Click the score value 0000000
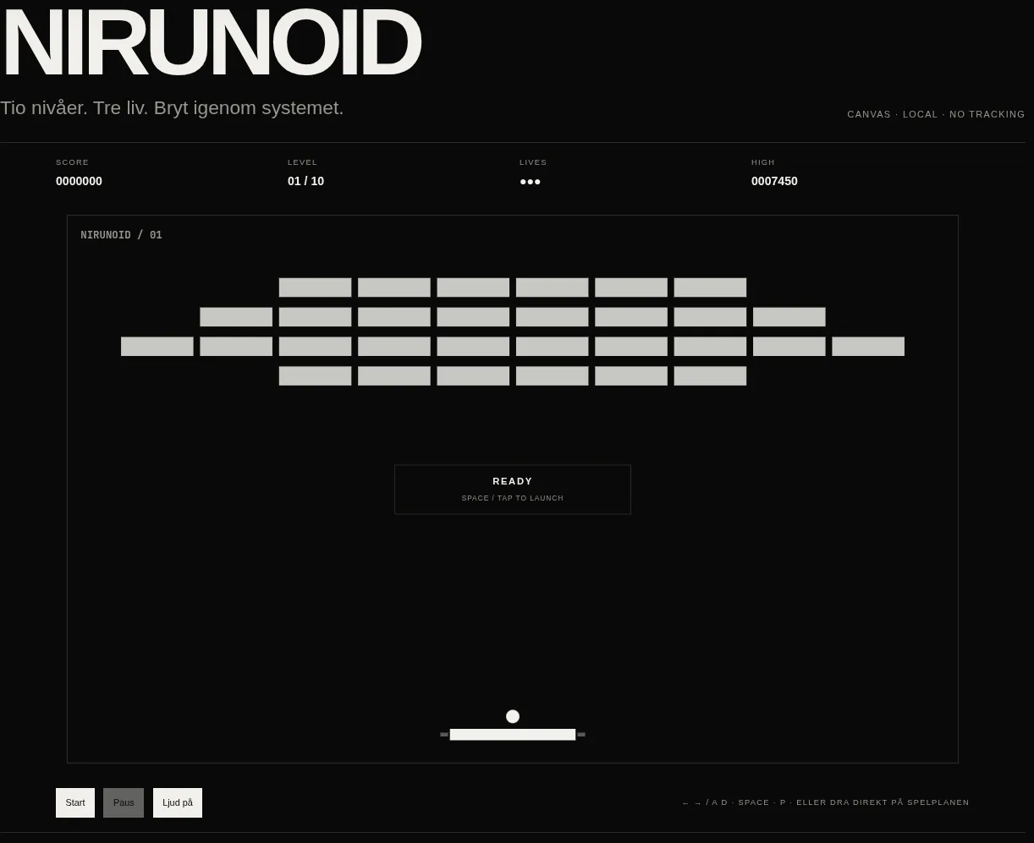The width and height of the screenshot is (1034, 843). tap(79, 181)
